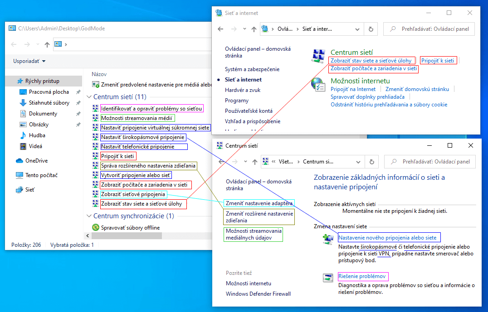Go up one level in GodMode explorer window
This screenshot has width=488, height=312.
tap(47, 44)
